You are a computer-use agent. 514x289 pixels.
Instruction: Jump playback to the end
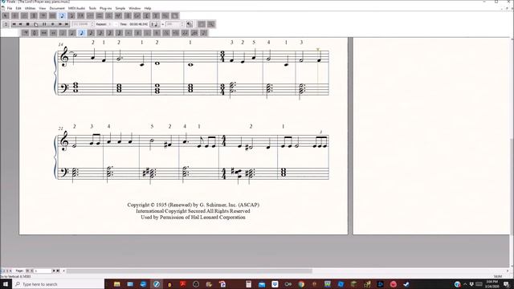coord(67,24)
